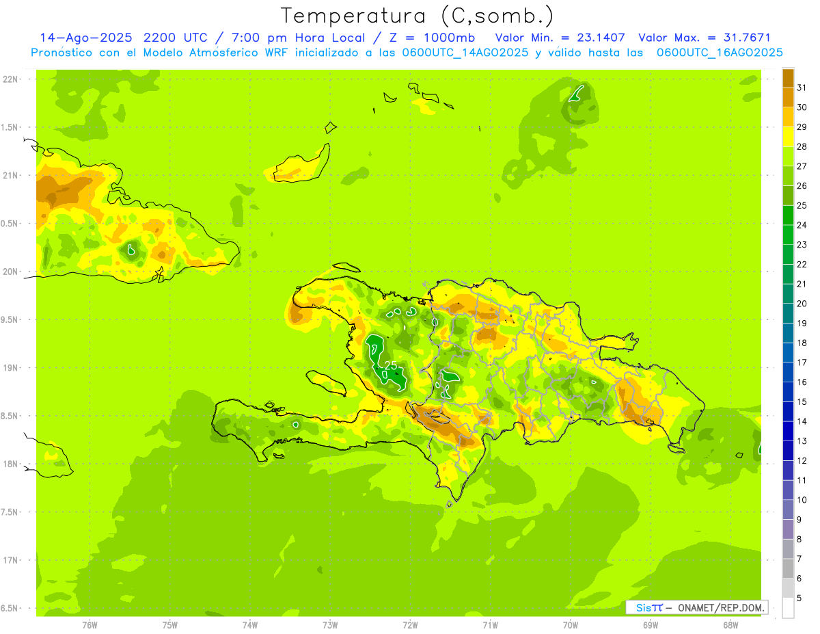Pick the yellow swatch between 28 and 29
The image size is (820, 634).
tap(788, 137)
